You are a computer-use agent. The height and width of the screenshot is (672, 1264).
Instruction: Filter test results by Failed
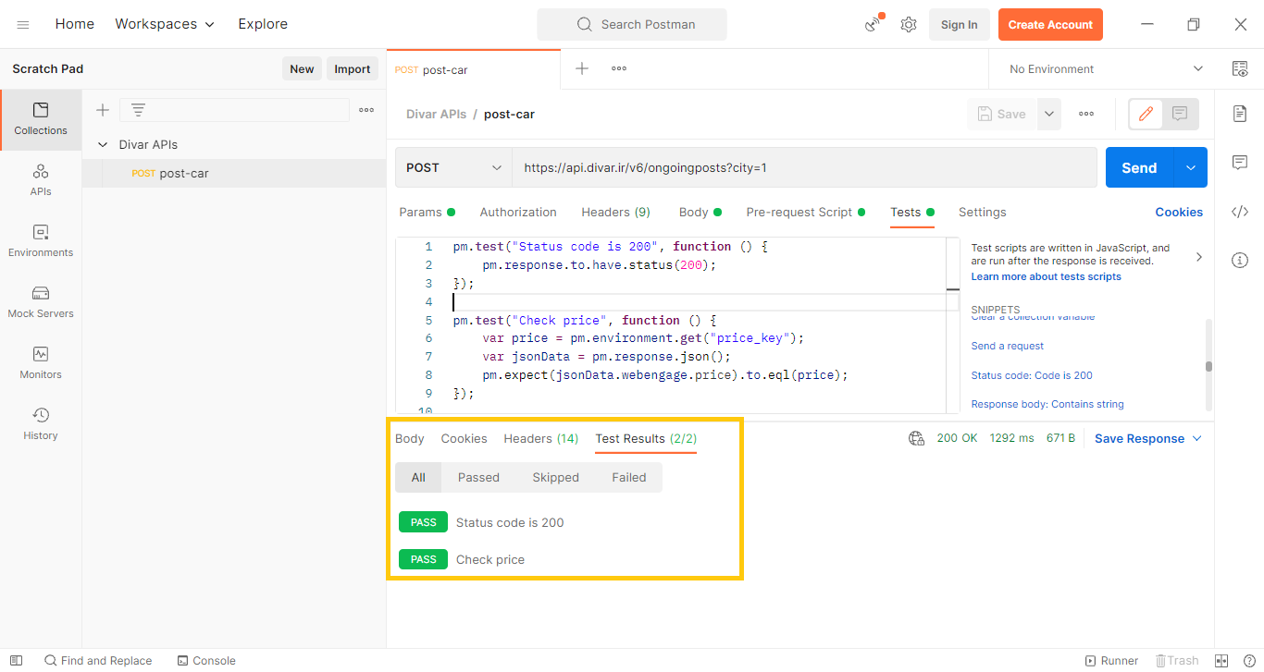click(629, 477)
